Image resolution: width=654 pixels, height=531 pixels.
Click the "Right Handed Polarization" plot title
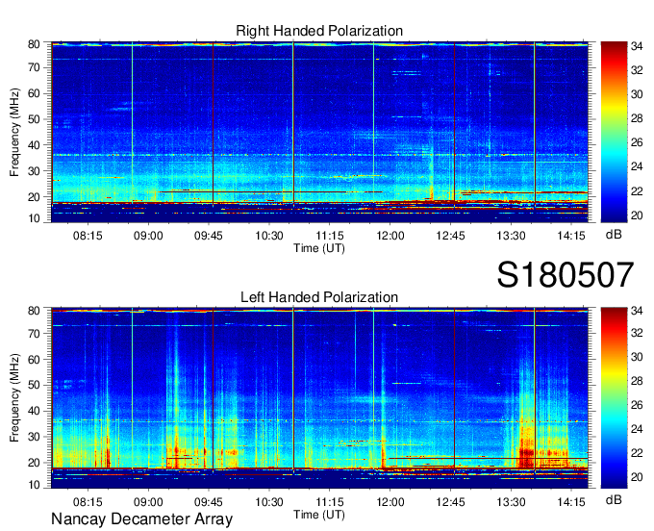coord(319,31)
